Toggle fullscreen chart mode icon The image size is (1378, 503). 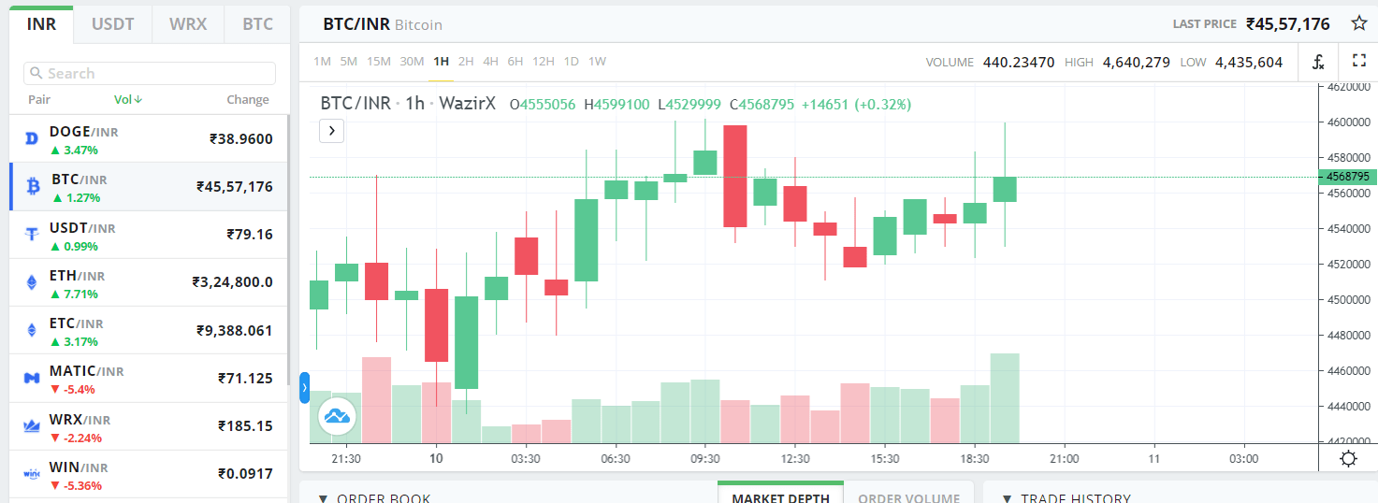[1359, 61]
